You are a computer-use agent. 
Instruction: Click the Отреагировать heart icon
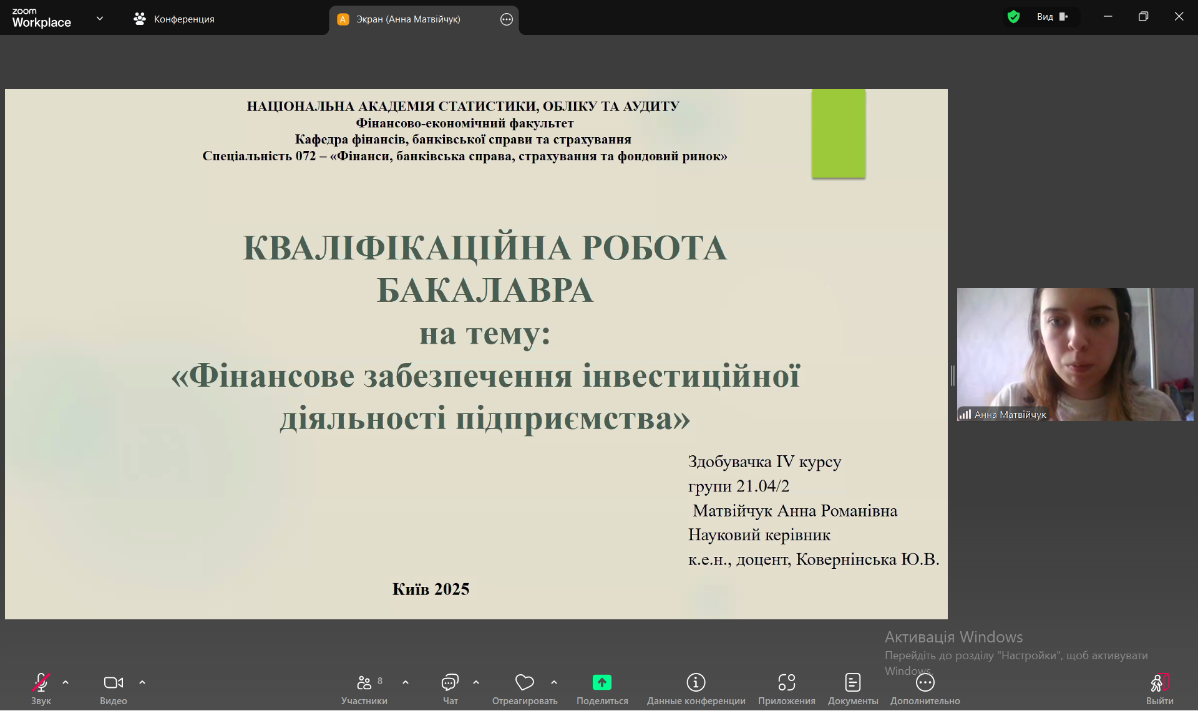tap(524, 683)
